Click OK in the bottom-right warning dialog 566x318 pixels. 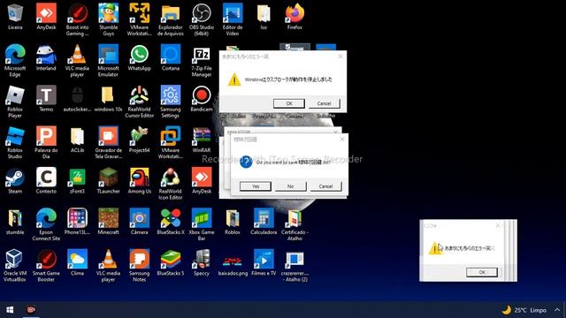pyautogui.click(x=482, y=272)
